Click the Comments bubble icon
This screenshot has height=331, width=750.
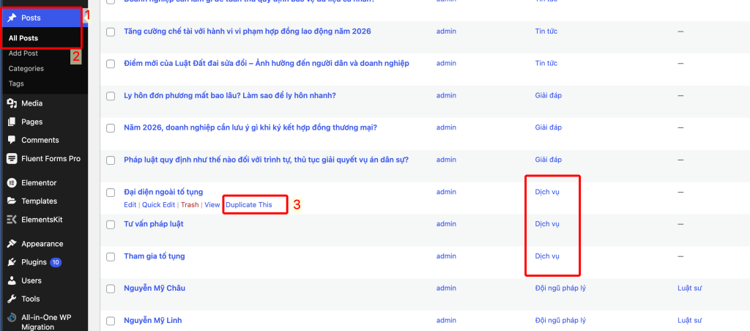(12, 140)
